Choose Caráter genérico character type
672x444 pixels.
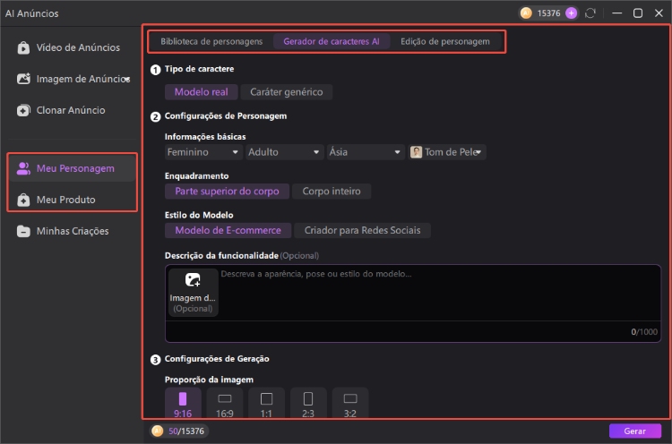[287, 92]
